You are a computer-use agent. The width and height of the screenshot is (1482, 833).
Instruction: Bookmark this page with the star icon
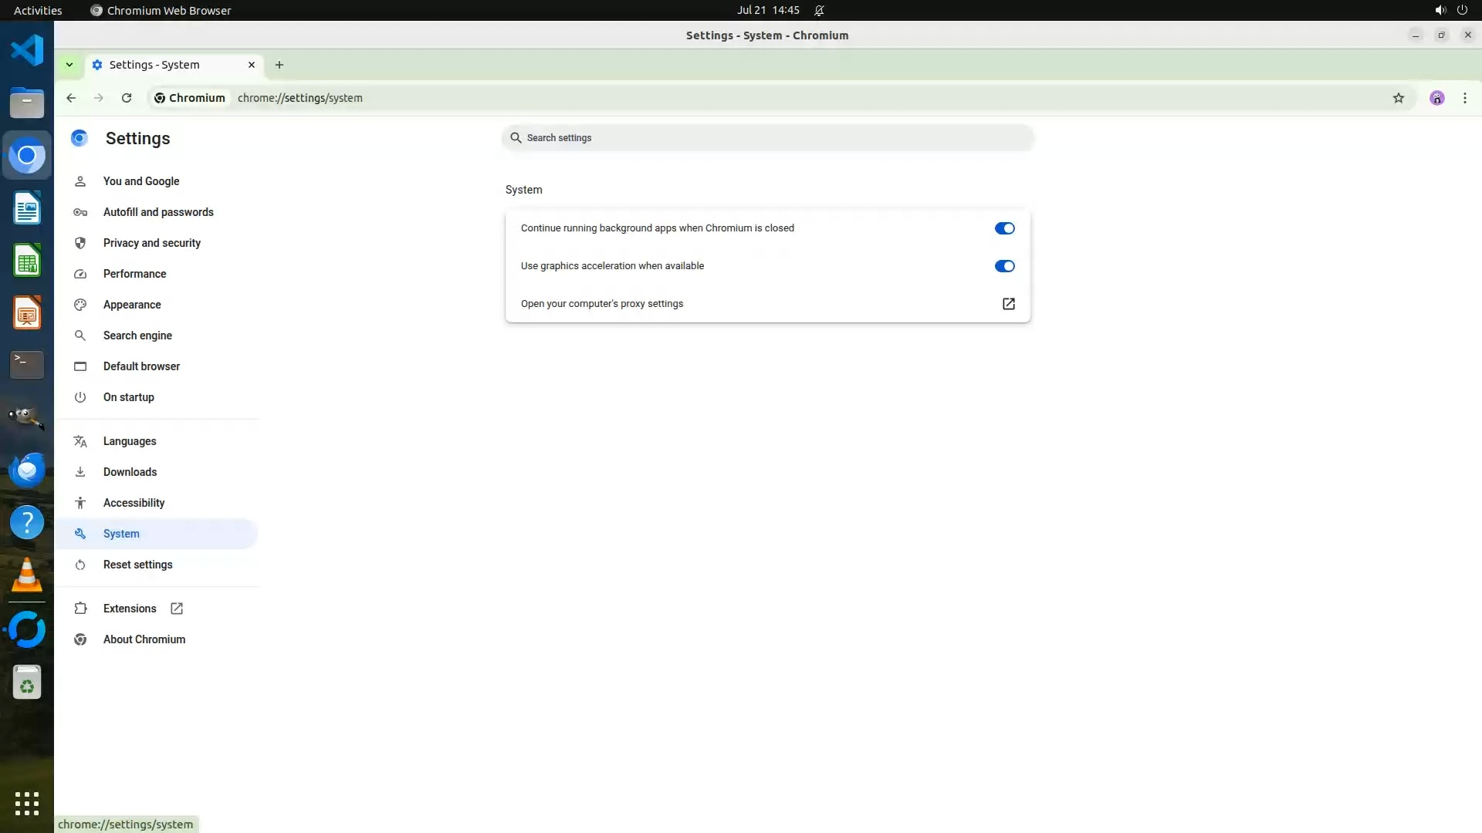(x=1398, y=98)
